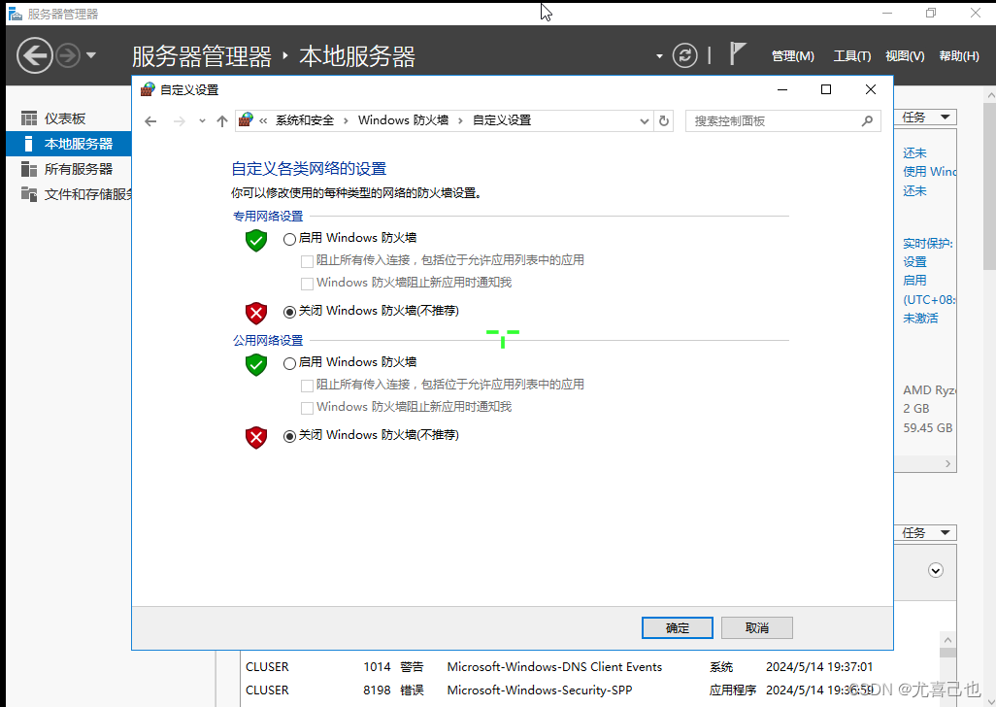Select event row 1014 警告 DNS Client Events

pyautogui.click(x=589, y=667)
